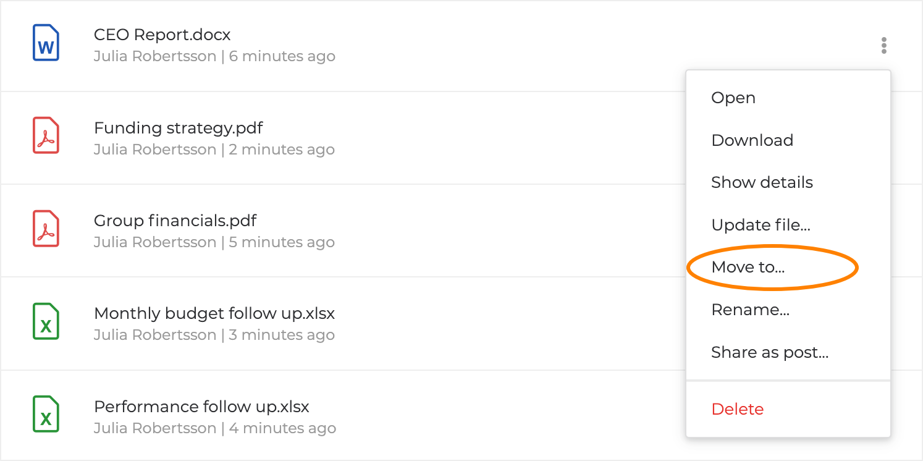The width and height of the screenshot is (923, 461).
Task: Click the PDF icon for Group financials
Action: pos(46,229)
